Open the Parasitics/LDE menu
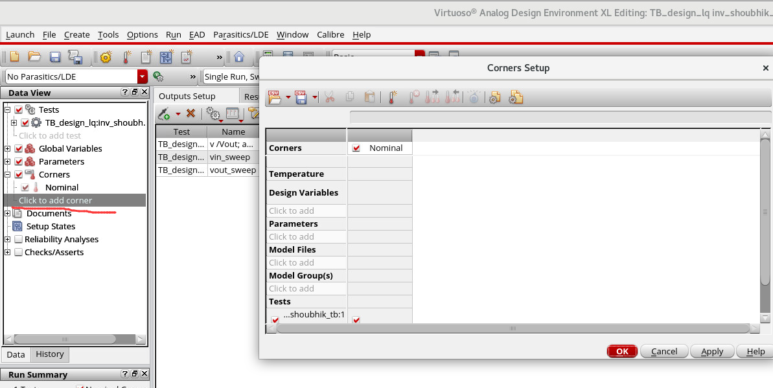Screen dimensions: 773x388 click(241, 34)
